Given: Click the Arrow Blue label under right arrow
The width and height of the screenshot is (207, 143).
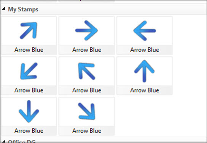Looking at the screenshot, I should (x=87, y=50).
